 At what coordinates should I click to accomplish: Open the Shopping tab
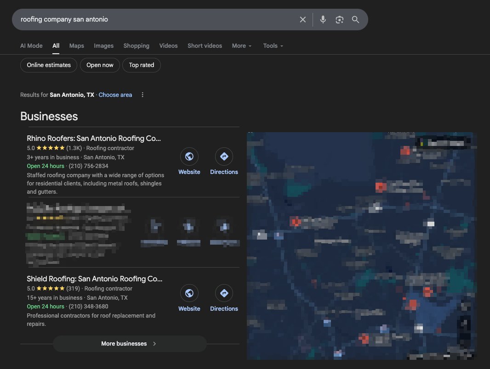pyautogui.click(x=136, y=45)
